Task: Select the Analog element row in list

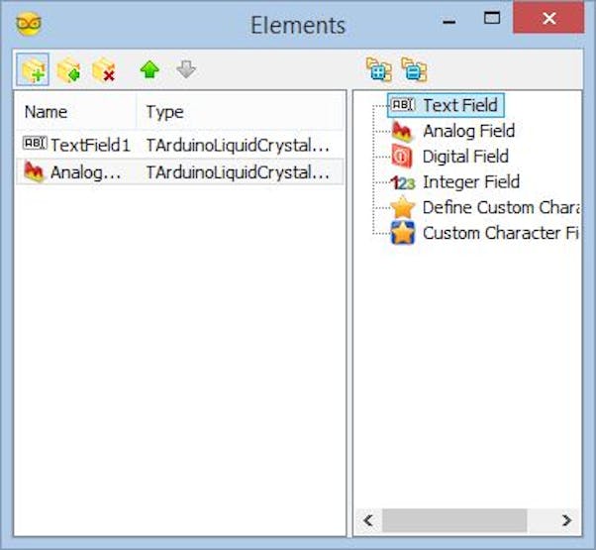Action: click(180, 171)
